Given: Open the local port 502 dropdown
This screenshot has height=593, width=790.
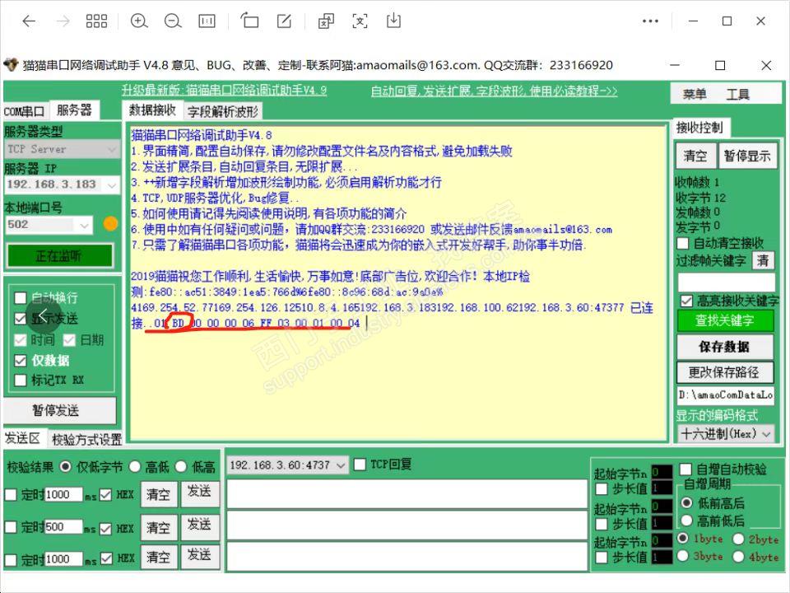Looking at the screenshot, I should pyautogui.click(x=49, y=225).
